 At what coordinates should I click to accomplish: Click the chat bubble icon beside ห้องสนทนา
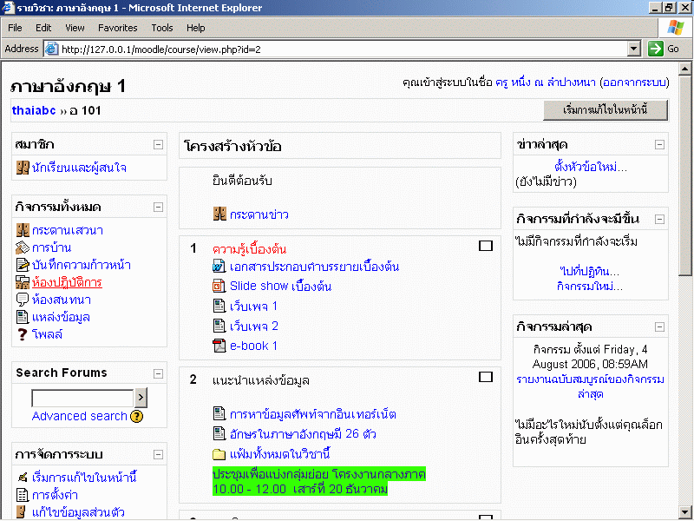tap(23, 300)
